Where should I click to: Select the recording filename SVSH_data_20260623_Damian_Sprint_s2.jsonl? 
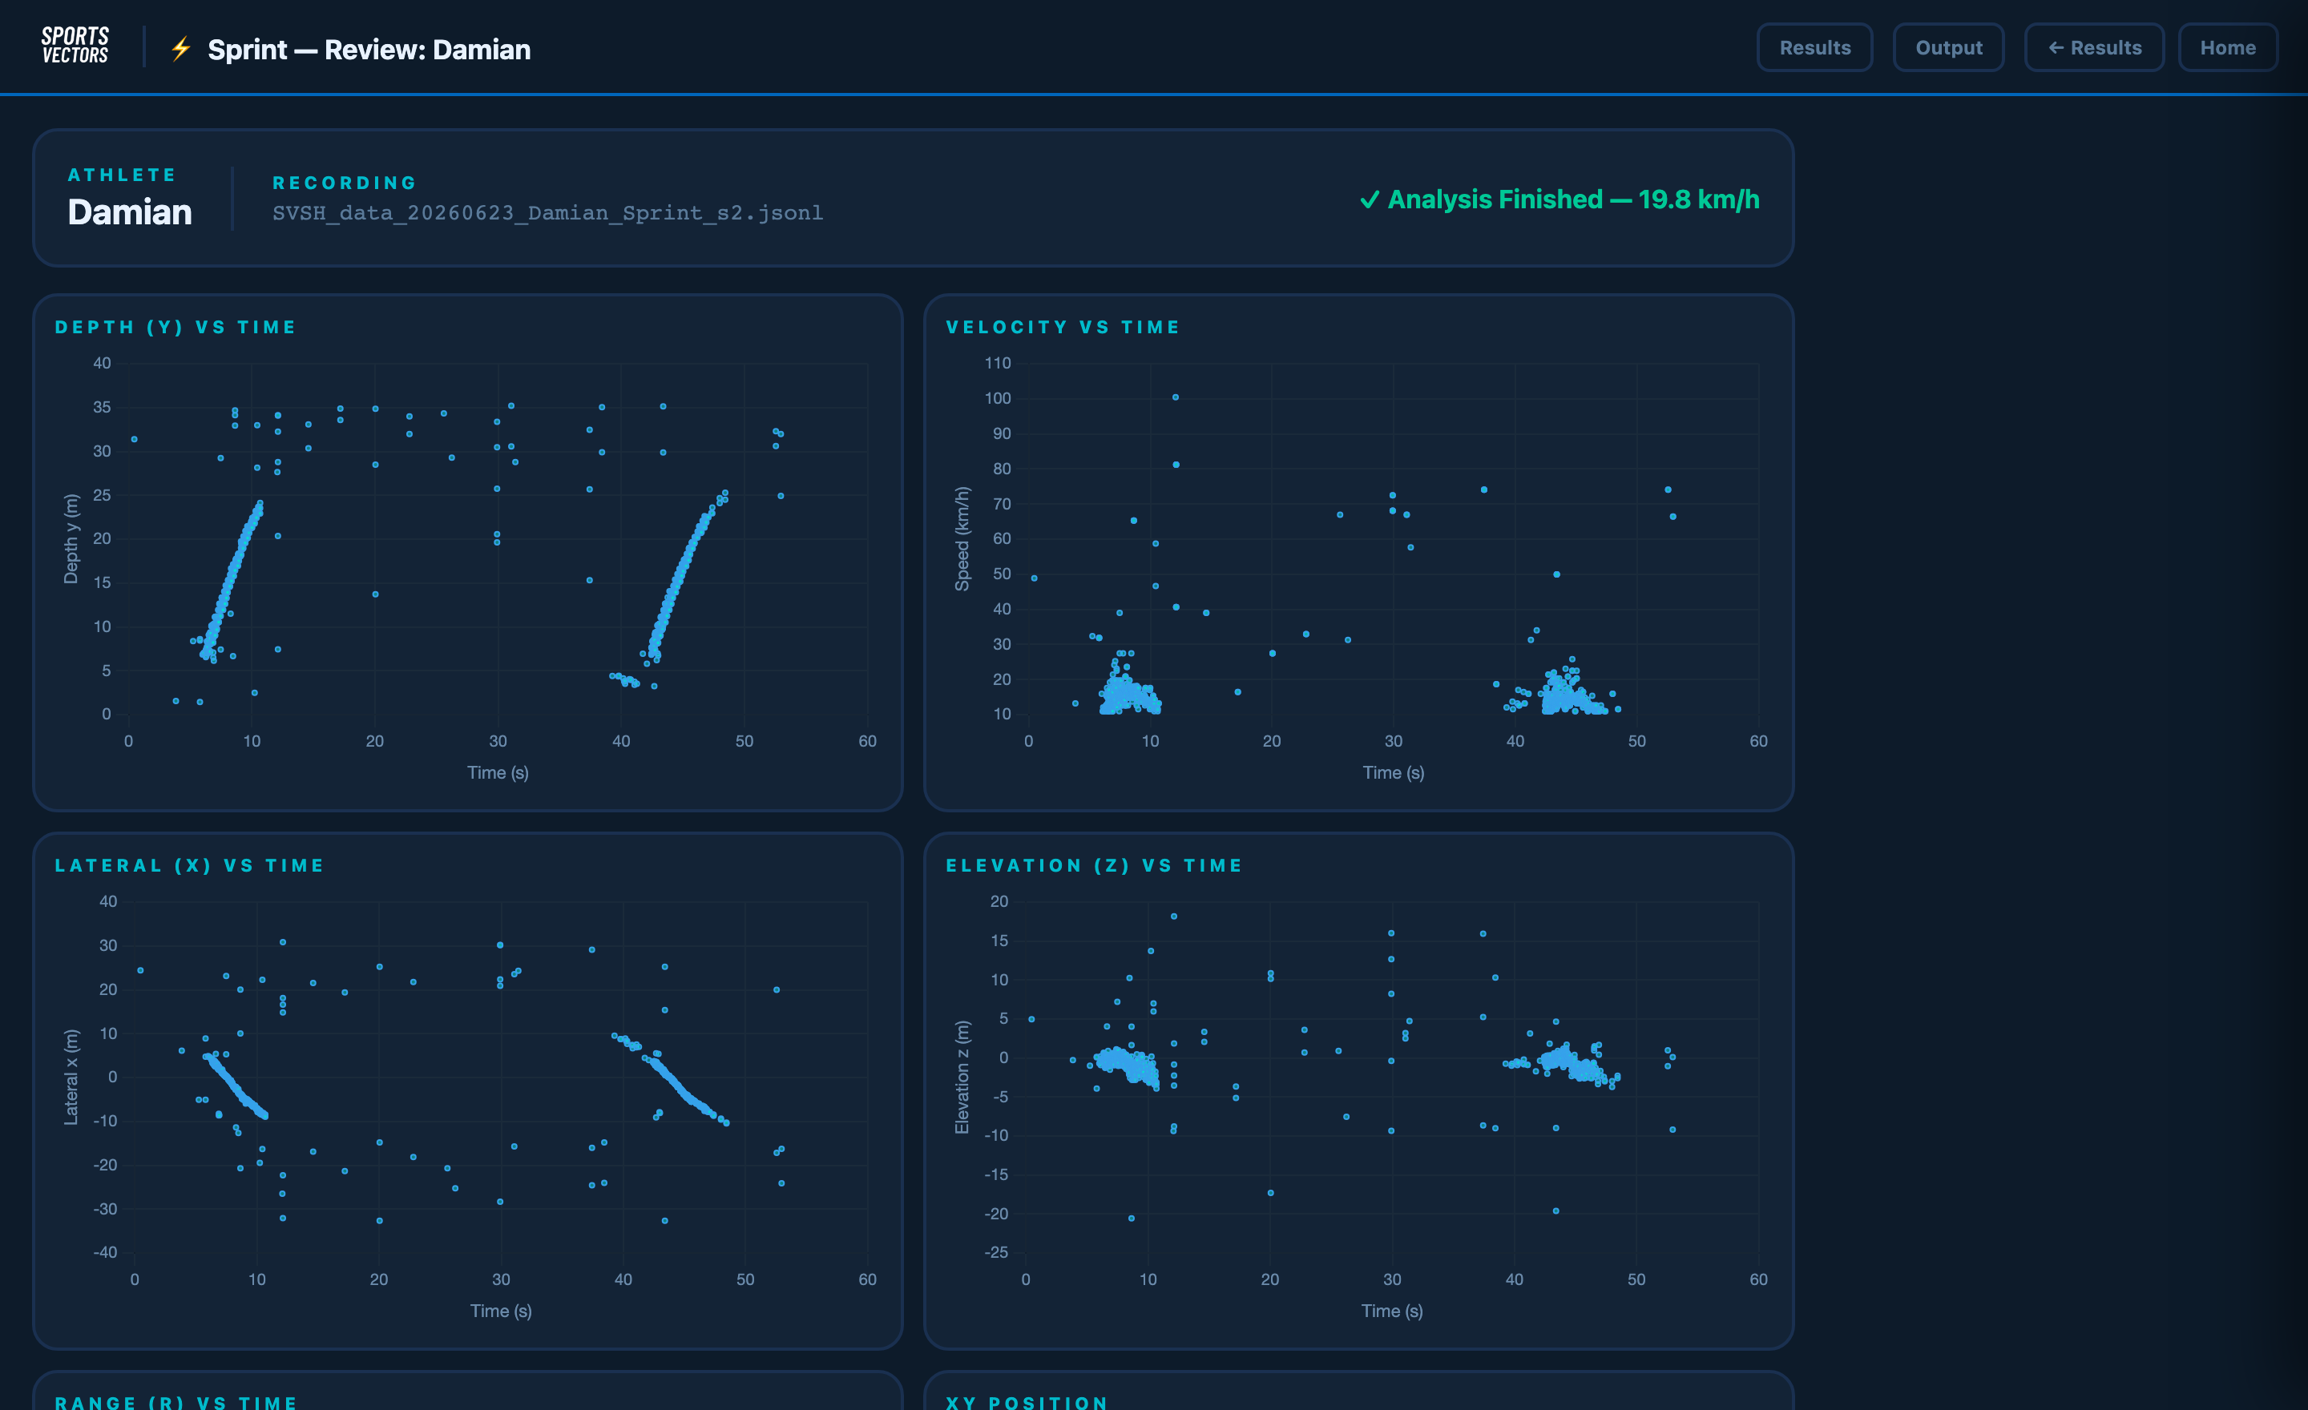click(x=548, y=212)
